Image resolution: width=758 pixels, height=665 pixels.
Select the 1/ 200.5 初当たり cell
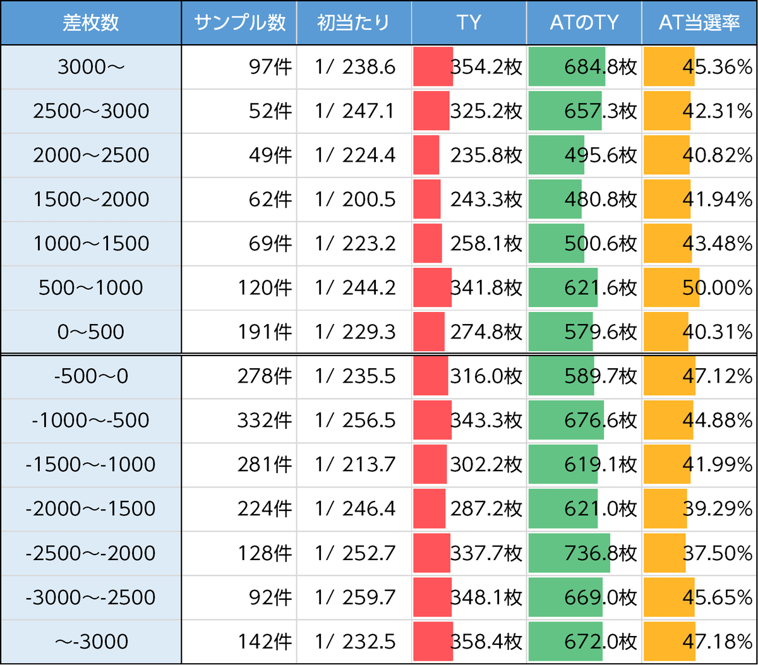pyautogui.click(x=354, y=200)
